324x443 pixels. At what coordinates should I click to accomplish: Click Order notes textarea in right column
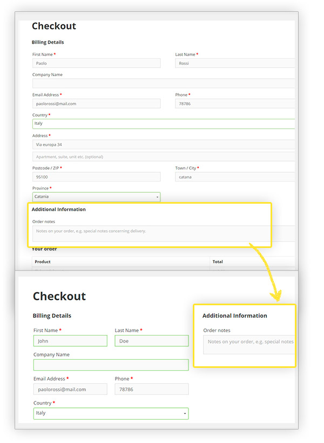[x=249, y=345]
